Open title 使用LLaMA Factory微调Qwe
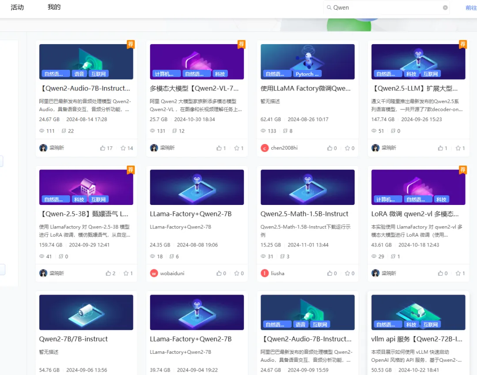This screenshot has width=477, height=375. (306, 88)
